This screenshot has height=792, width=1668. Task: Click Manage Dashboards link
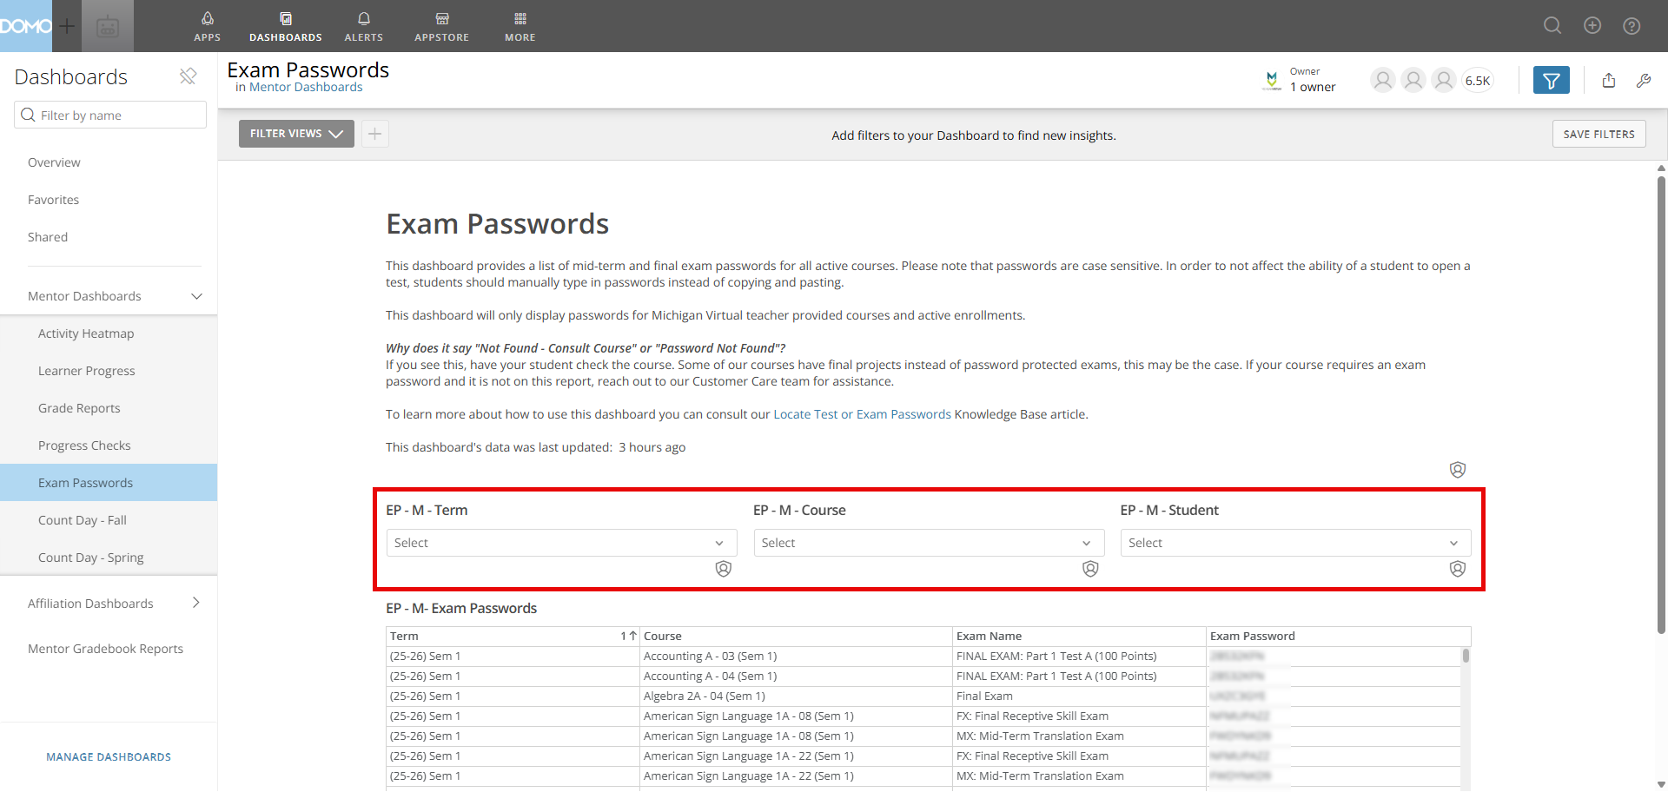(109, 757)
